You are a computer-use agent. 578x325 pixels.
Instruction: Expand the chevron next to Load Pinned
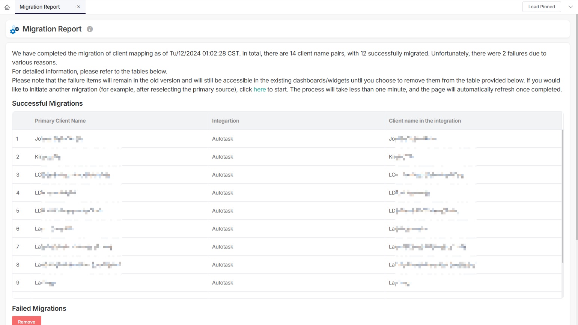click(x=570, y=7)
